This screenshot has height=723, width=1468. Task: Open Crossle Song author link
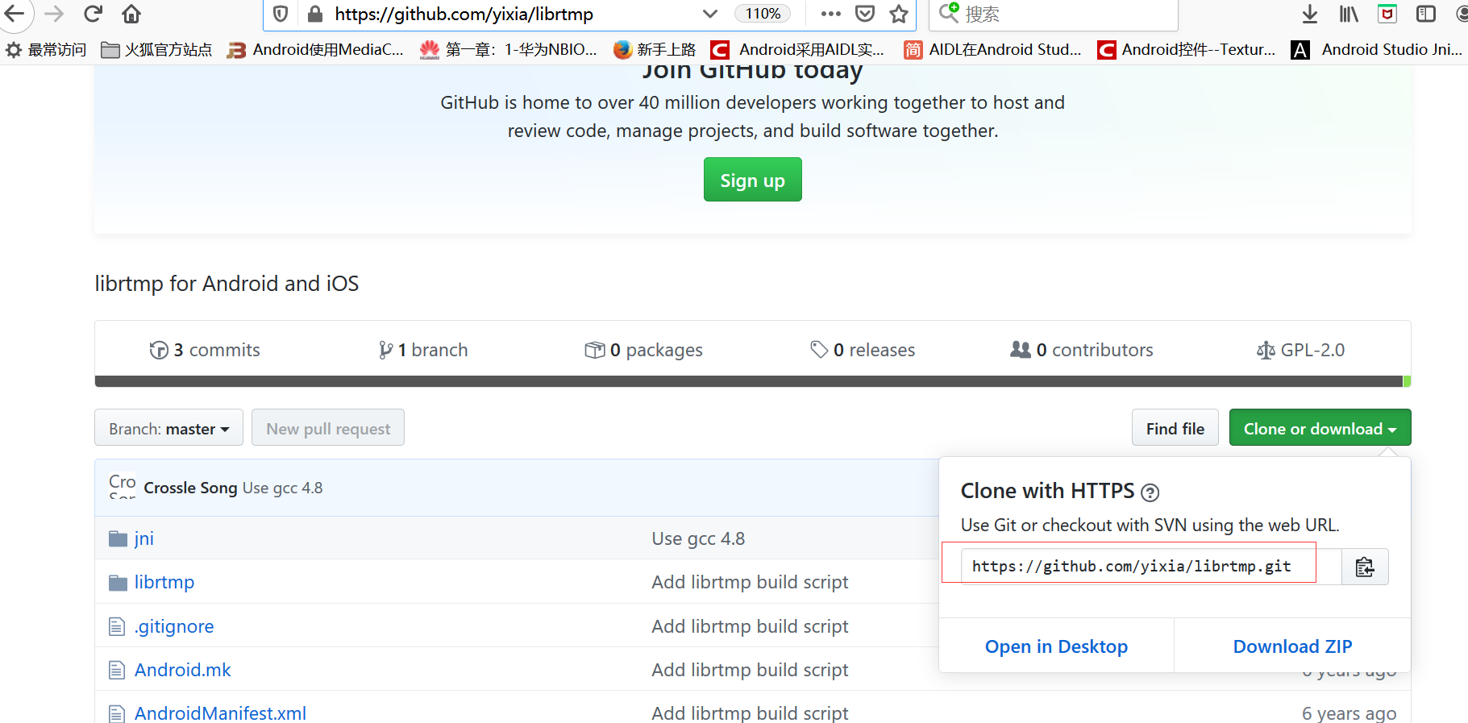pos(190,488)
